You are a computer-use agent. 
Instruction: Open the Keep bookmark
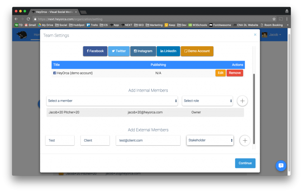point(170,25)
